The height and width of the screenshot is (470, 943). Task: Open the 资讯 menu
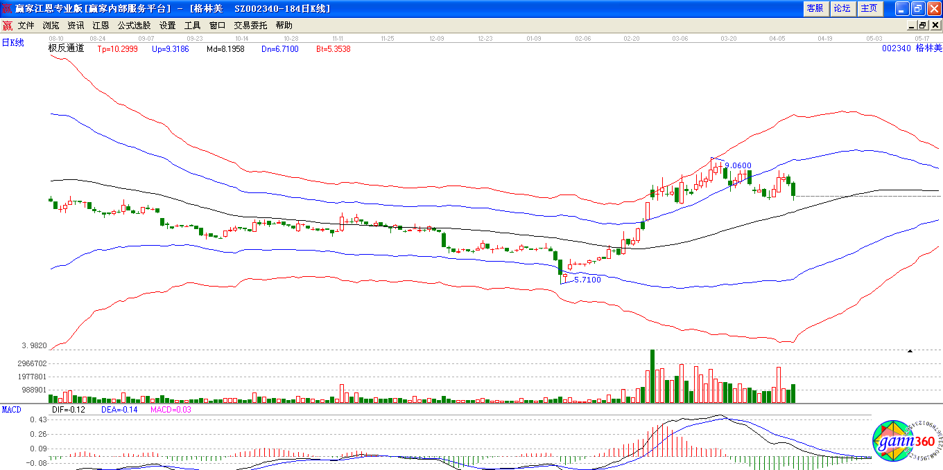click(76, 26)
